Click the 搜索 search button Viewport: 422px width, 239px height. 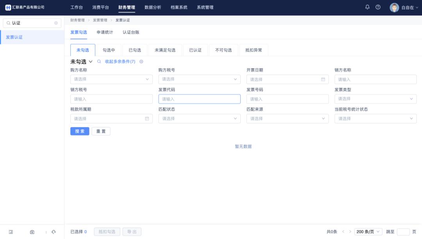(x=80, y=131)
